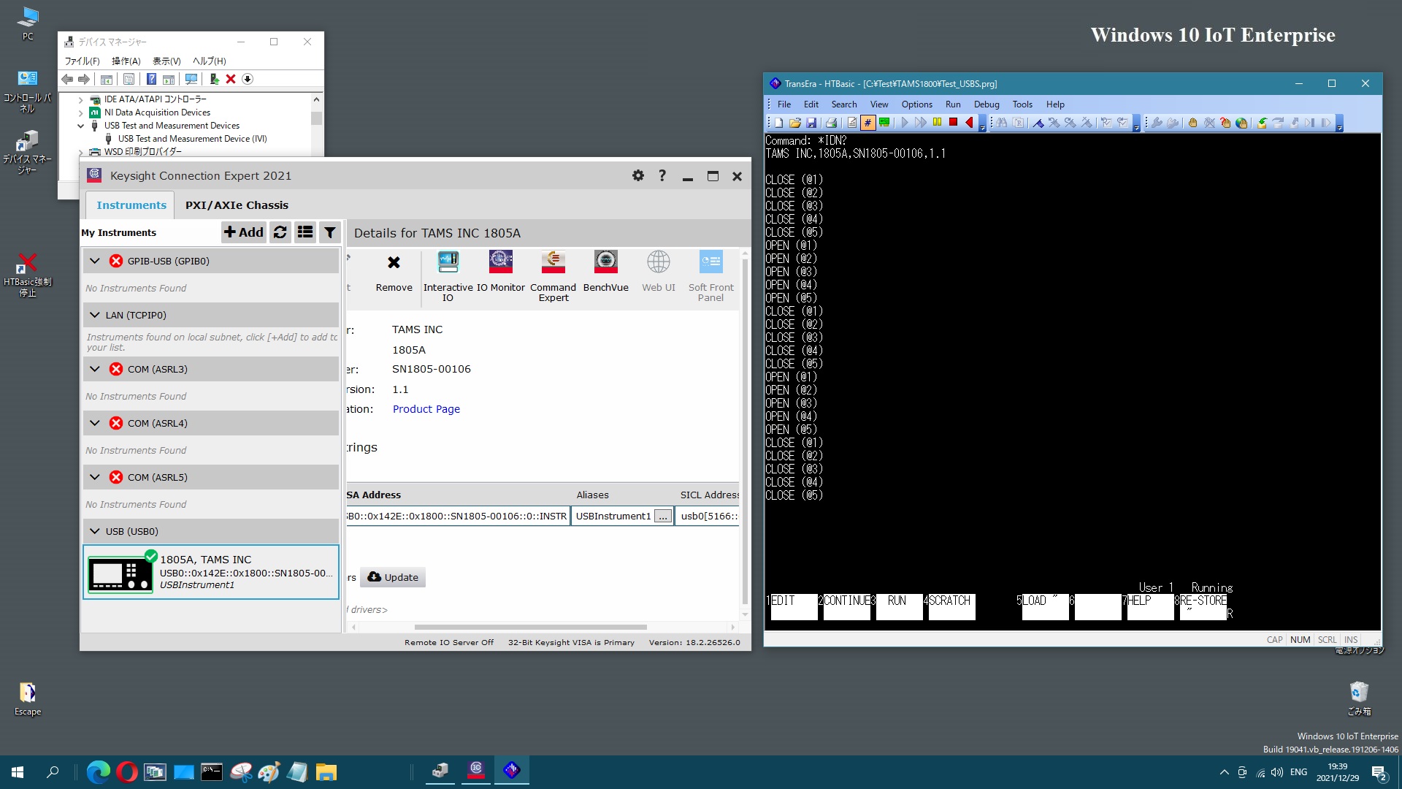This screenshot has width=1402, height=789.
Task: Open the Product Page link
Action: pyautogui.click(x=426, y=409)
